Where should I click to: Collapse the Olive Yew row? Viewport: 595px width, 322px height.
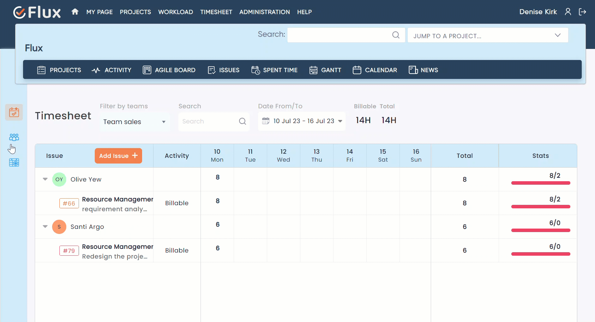(x=45, y=179)
